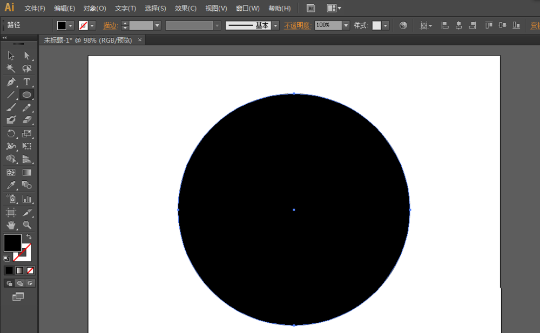Select the Direct Selection white arrow tool
Screen dimensions: 540x333
point(26,56)
